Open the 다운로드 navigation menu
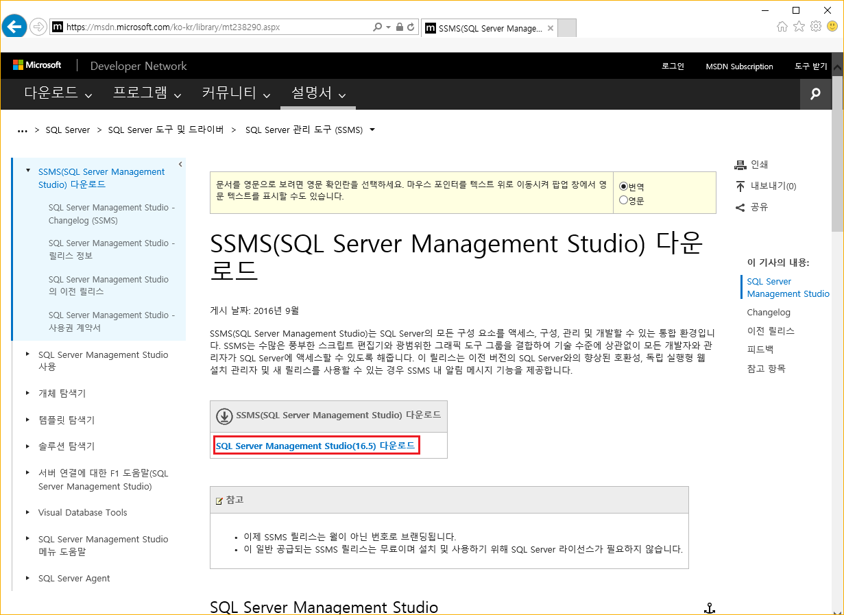Screen dimensions: 844x615 pos(58,93)
